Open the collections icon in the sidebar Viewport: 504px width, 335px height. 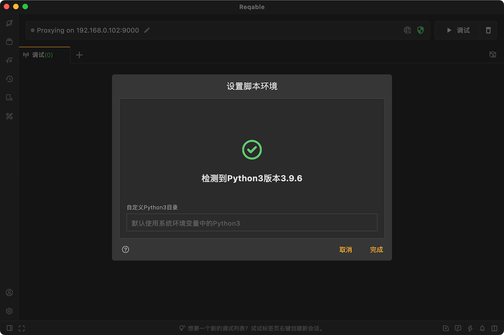click(9, 42)
